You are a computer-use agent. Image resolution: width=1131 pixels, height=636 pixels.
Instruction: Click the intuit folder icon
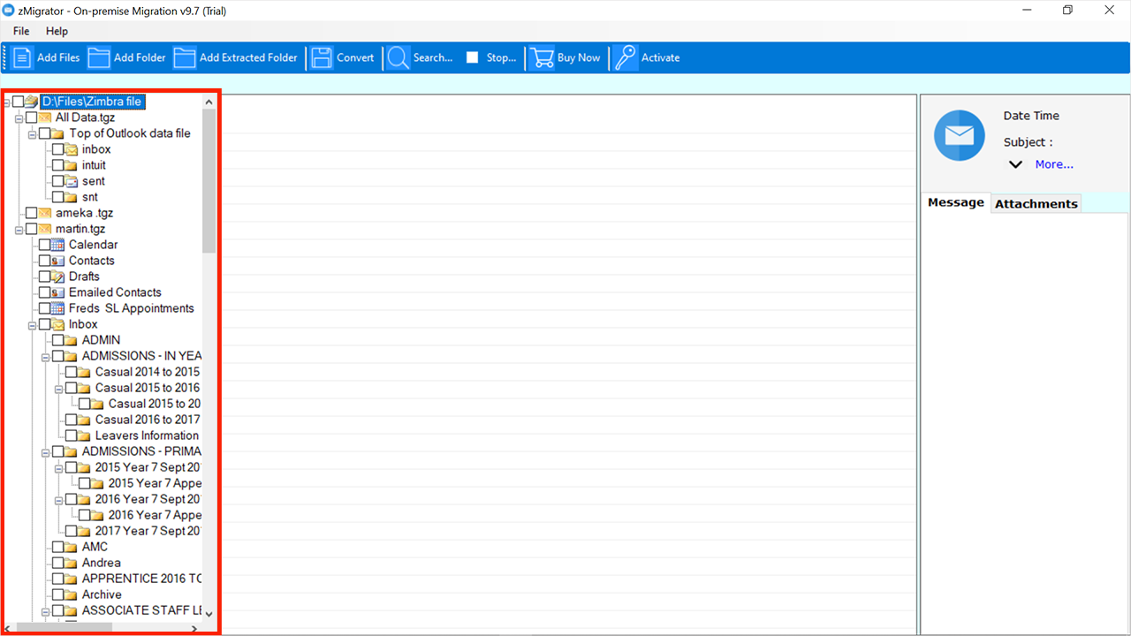[x=72, y=165]
